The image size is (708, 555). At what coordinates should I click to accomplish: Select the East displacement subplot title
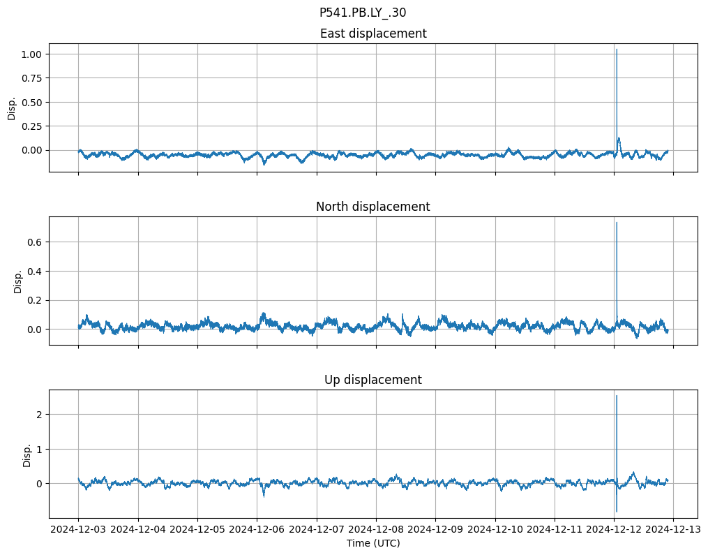click(373, 34)
